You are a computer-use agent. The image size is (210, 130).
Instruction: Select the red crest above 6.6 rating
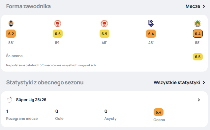pyautogui.click(x=58, y=23)
